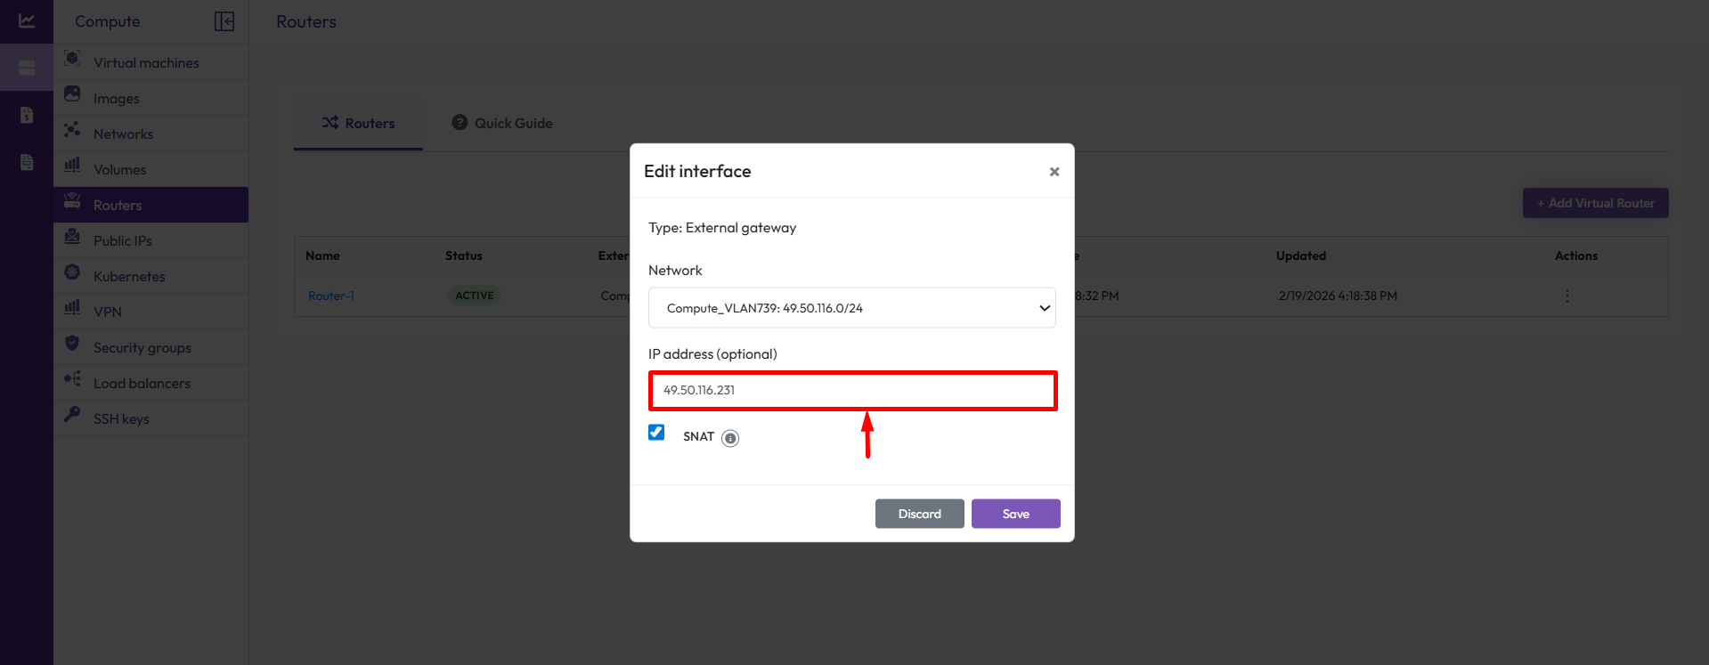Switch to the Quick Guide tab

[502, 123]
